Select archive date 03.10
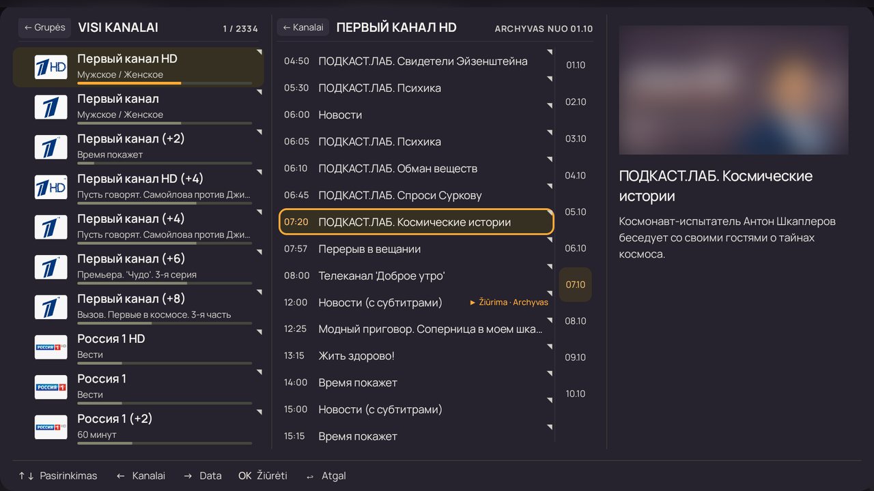The image size is (874, 491). point(576,138)
